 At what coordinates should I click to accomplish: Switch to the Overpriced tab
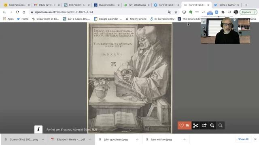[x=107, y=5]
